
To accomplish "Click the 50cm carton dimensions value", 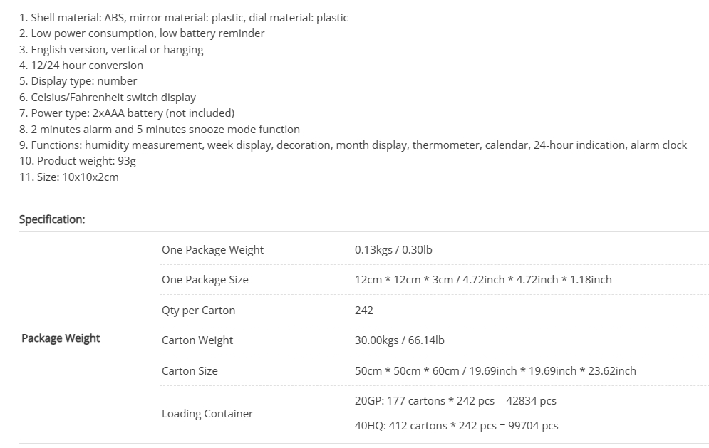I will coord(495,371).
